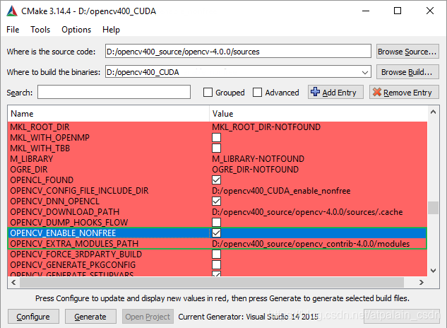This screenshot has height=328, width=447.
Task: Open the File menu
Action: [13, 30]
